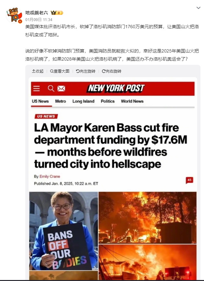The width and height of the screenshot is (204, 281).
Task: Open the New York Post logo
Action: click(x=116, y=88)
